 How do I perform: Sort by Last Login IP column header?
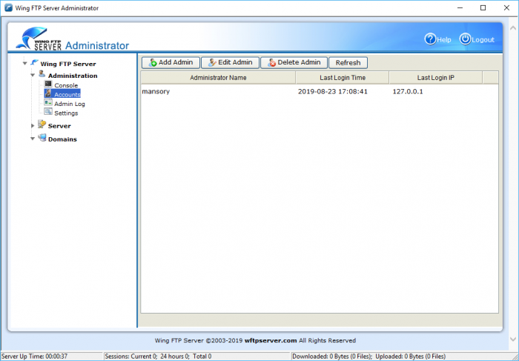tap(436, 78)
